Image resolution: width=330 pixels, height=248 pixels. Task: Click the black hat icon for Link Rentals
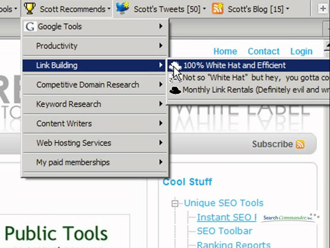click(x=175, y=90)
